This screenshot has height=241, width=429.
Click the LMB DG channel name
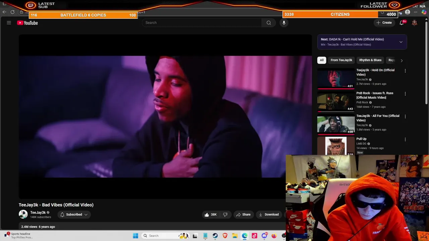click(x=361, y=144)
